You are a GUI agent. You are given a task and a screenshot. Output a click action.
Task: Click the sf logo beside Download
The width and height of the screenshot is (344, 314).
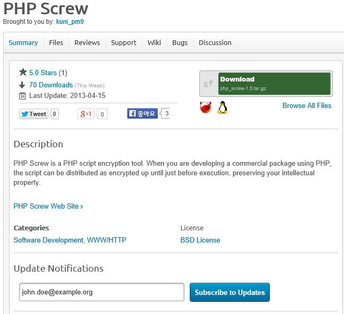coord(208,84)
